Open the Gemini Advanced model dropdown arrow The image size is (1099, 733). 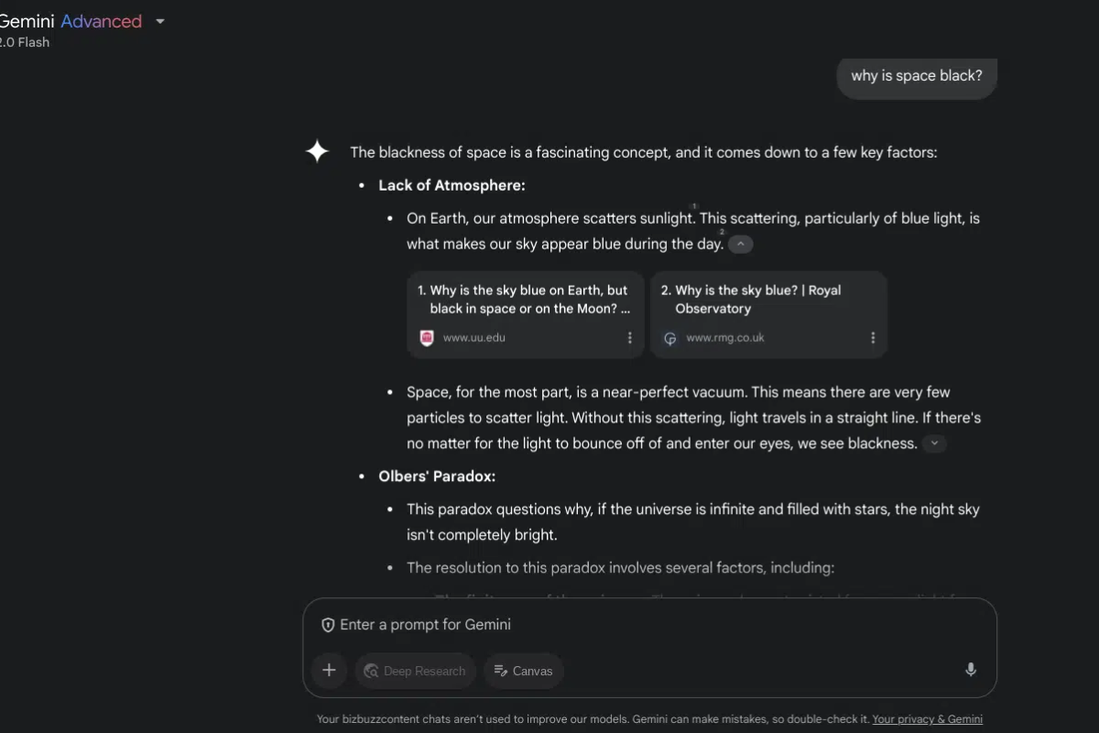(x=160, y=21)
